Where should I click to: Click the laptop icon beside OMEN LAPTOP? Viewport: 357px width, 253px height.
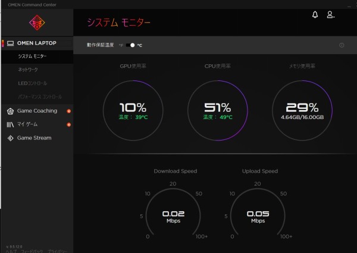coord(10,43)
